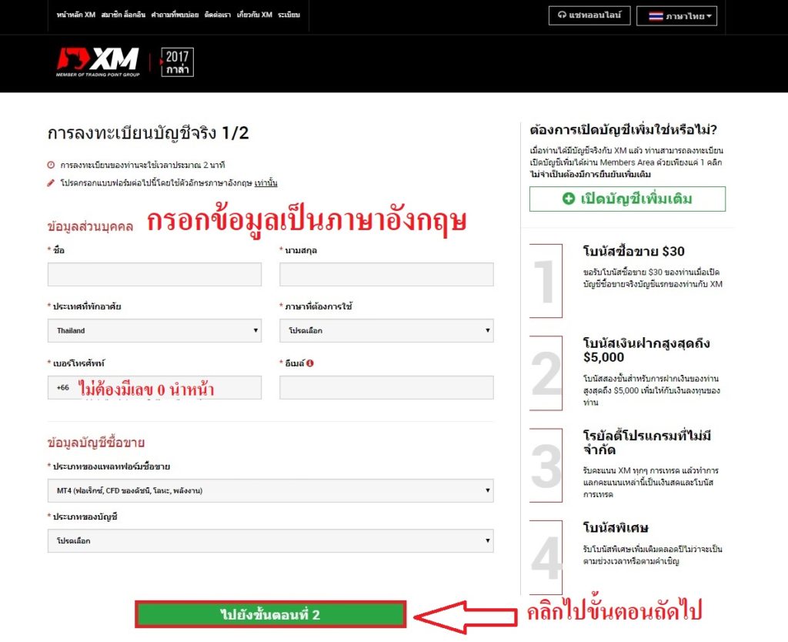Open สมาชิก ล็อกอิน menu link

[123, 15]
